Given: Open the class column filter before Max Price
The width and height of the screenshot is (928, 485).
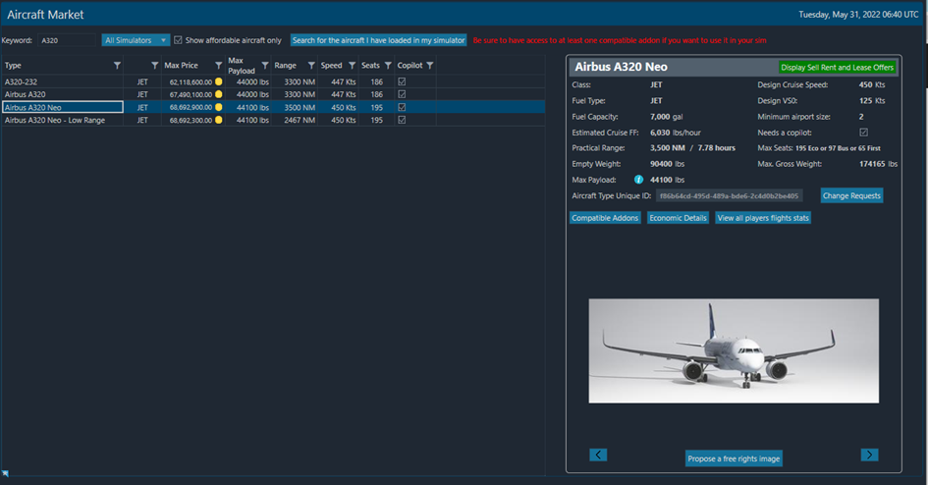Looking at the screenshot, I should click(x=154, y=65).
